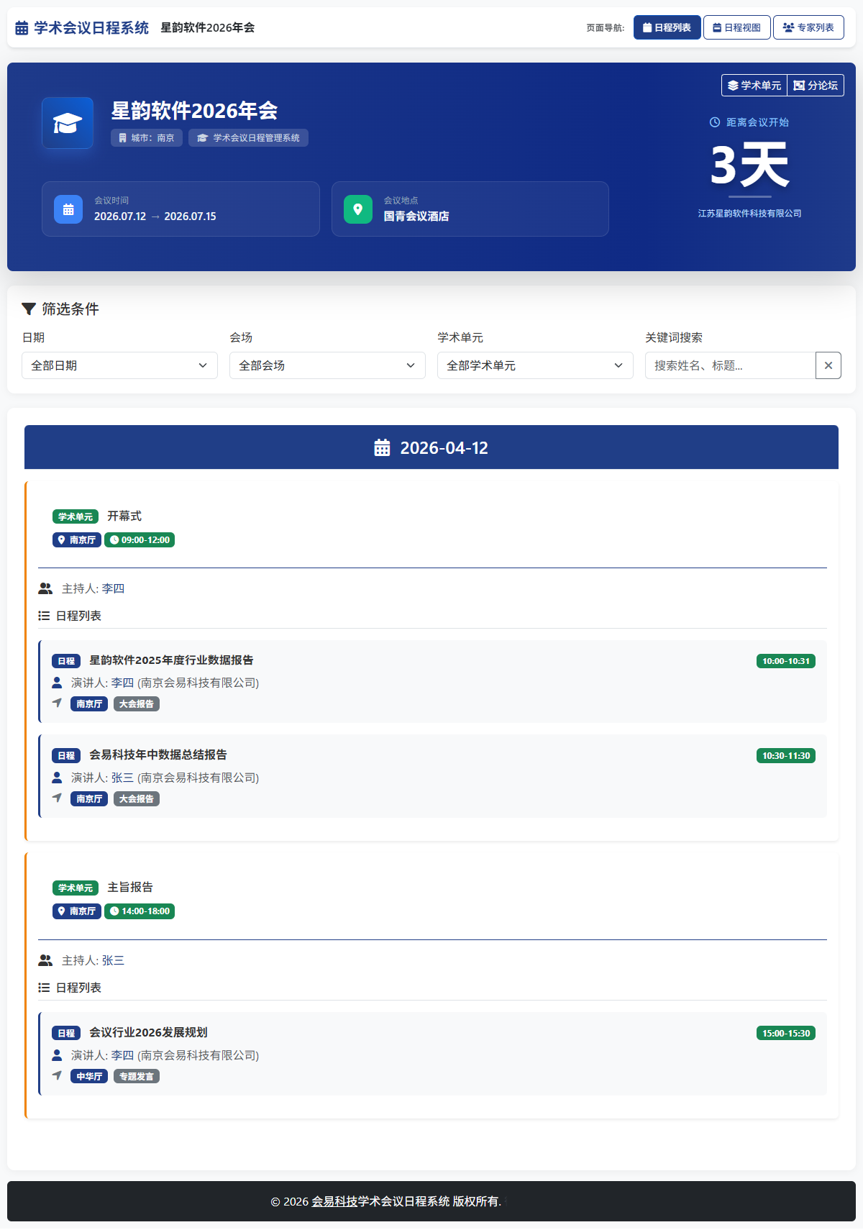This screenshot has width=863, height=1230.
Task: Open the 开幕式 session title
Action: click(124, 516)
